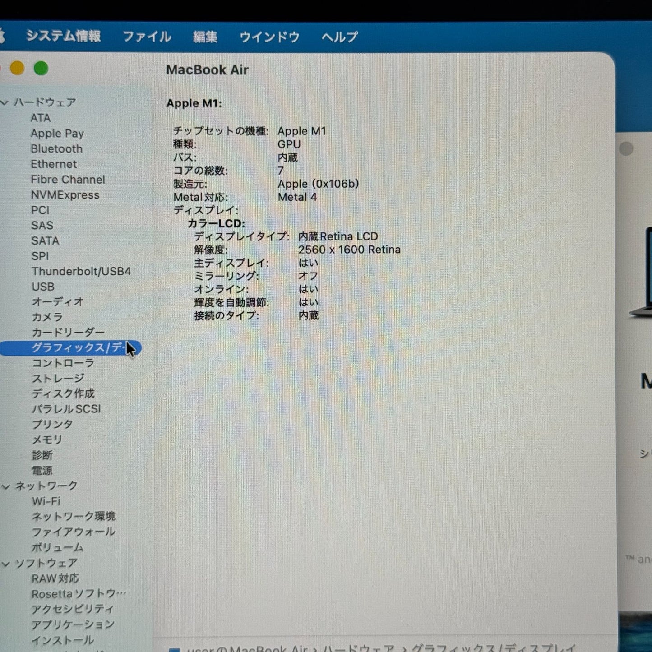Image resolution: width=652 pixels, height=652 pixels.
Task: Minimize the window with yellow button
Action: tap(17, 69)
